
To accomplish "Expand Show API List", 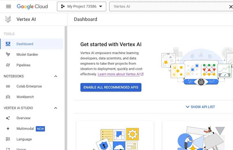I will pos(200,107).
